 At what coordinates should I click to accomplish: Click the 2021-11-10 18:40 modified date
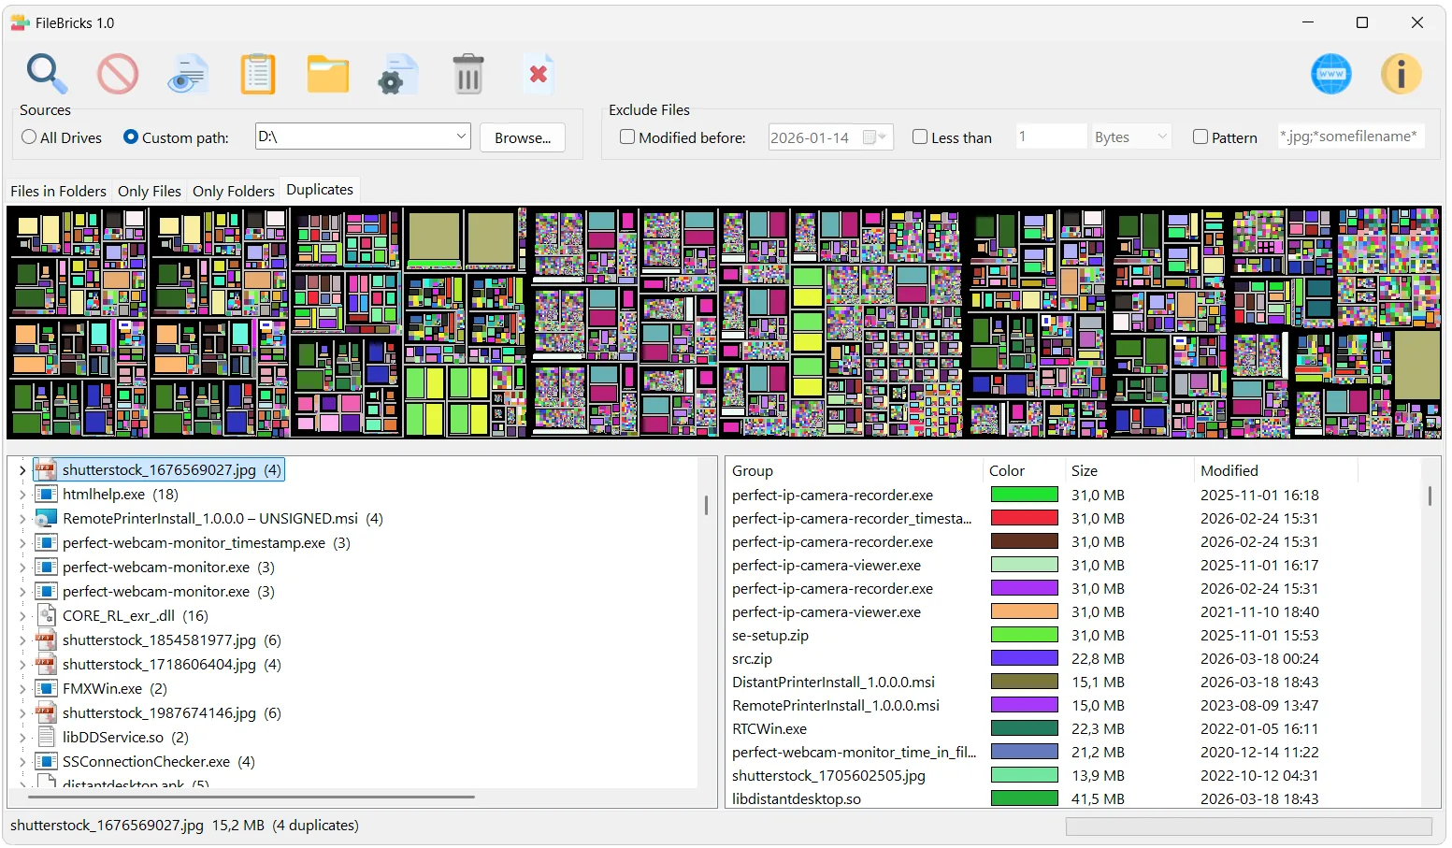(x=1259, y=611)
